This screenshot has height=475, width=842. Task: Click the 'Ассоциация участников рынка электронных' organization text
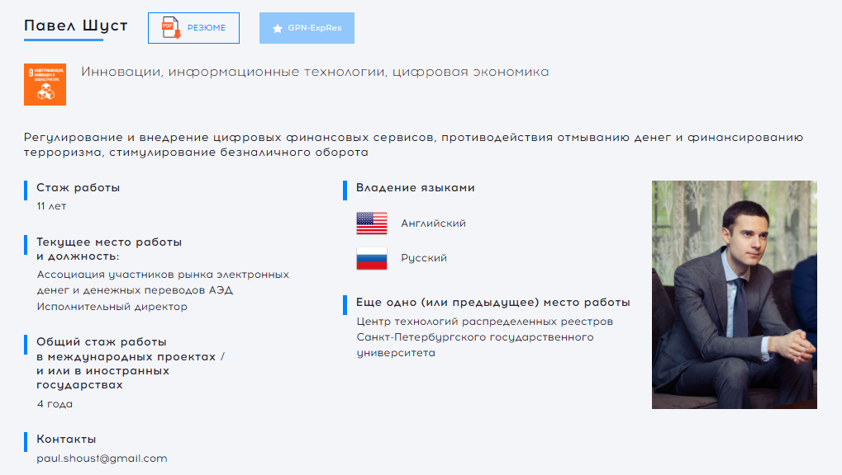(x=163, y=275)
